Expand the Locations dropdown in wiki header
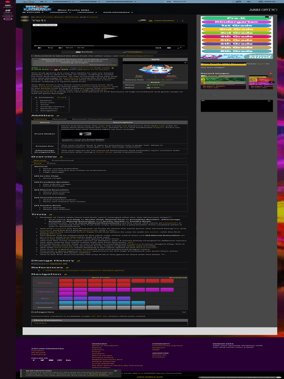284x379 pixels. (x=87, y=12)
